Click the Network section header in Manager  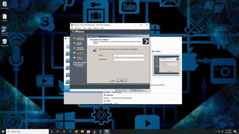pos(110,95)
